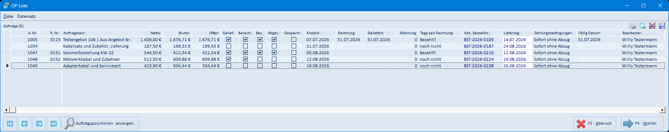Click invoice number 0151
The height and width of the screenshot is (132, 669).
coord(55,53)
